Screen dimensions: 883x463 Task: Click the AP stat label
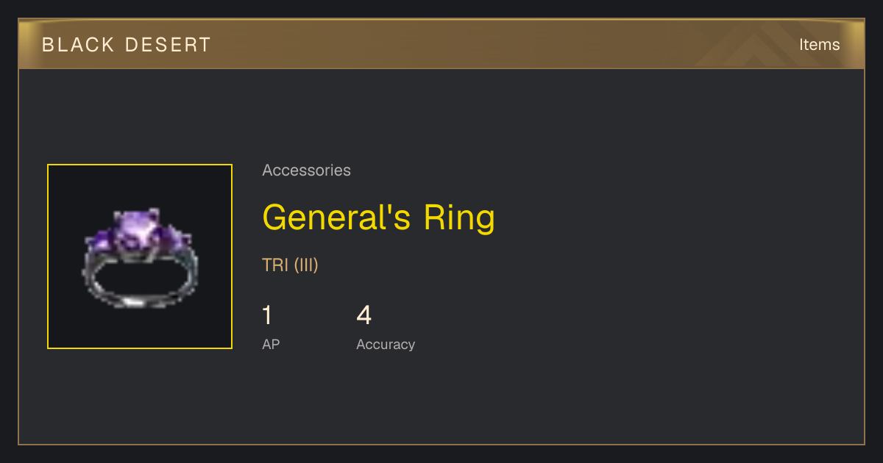271,344
